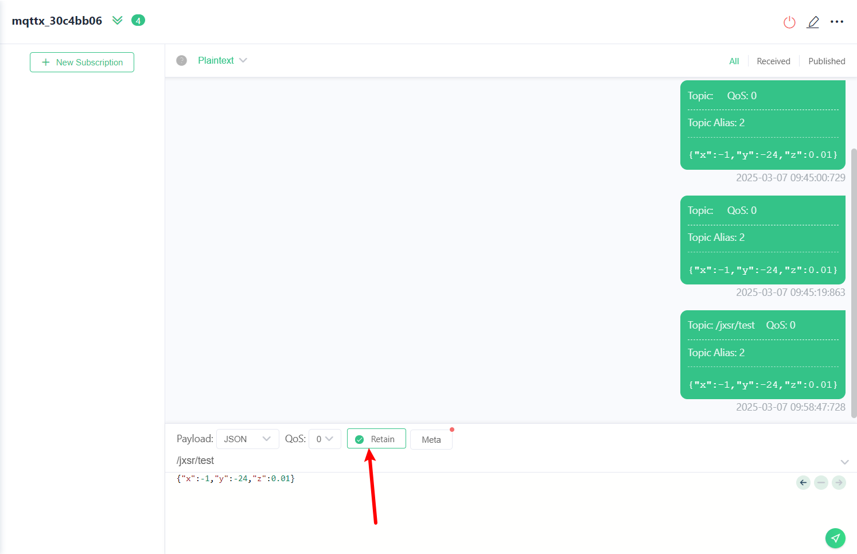Click Topic Alias: 2 in the 09:45:19 message
This screenshot has width=857, height=554.
tap(716, 237)
